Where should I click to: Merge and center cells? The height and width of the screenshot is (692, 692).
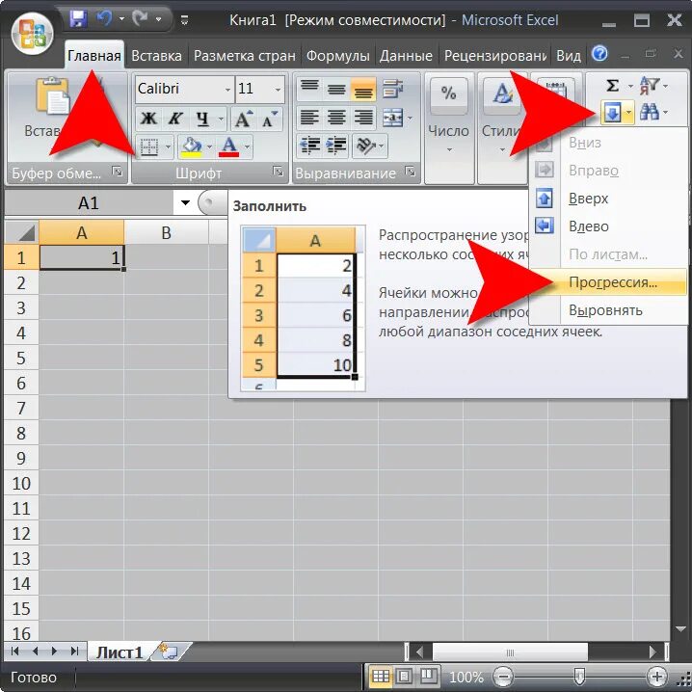(392, 118)
